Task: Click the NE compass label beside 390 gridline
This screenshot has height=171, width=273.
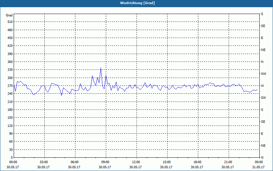Action: pos(263,50)
